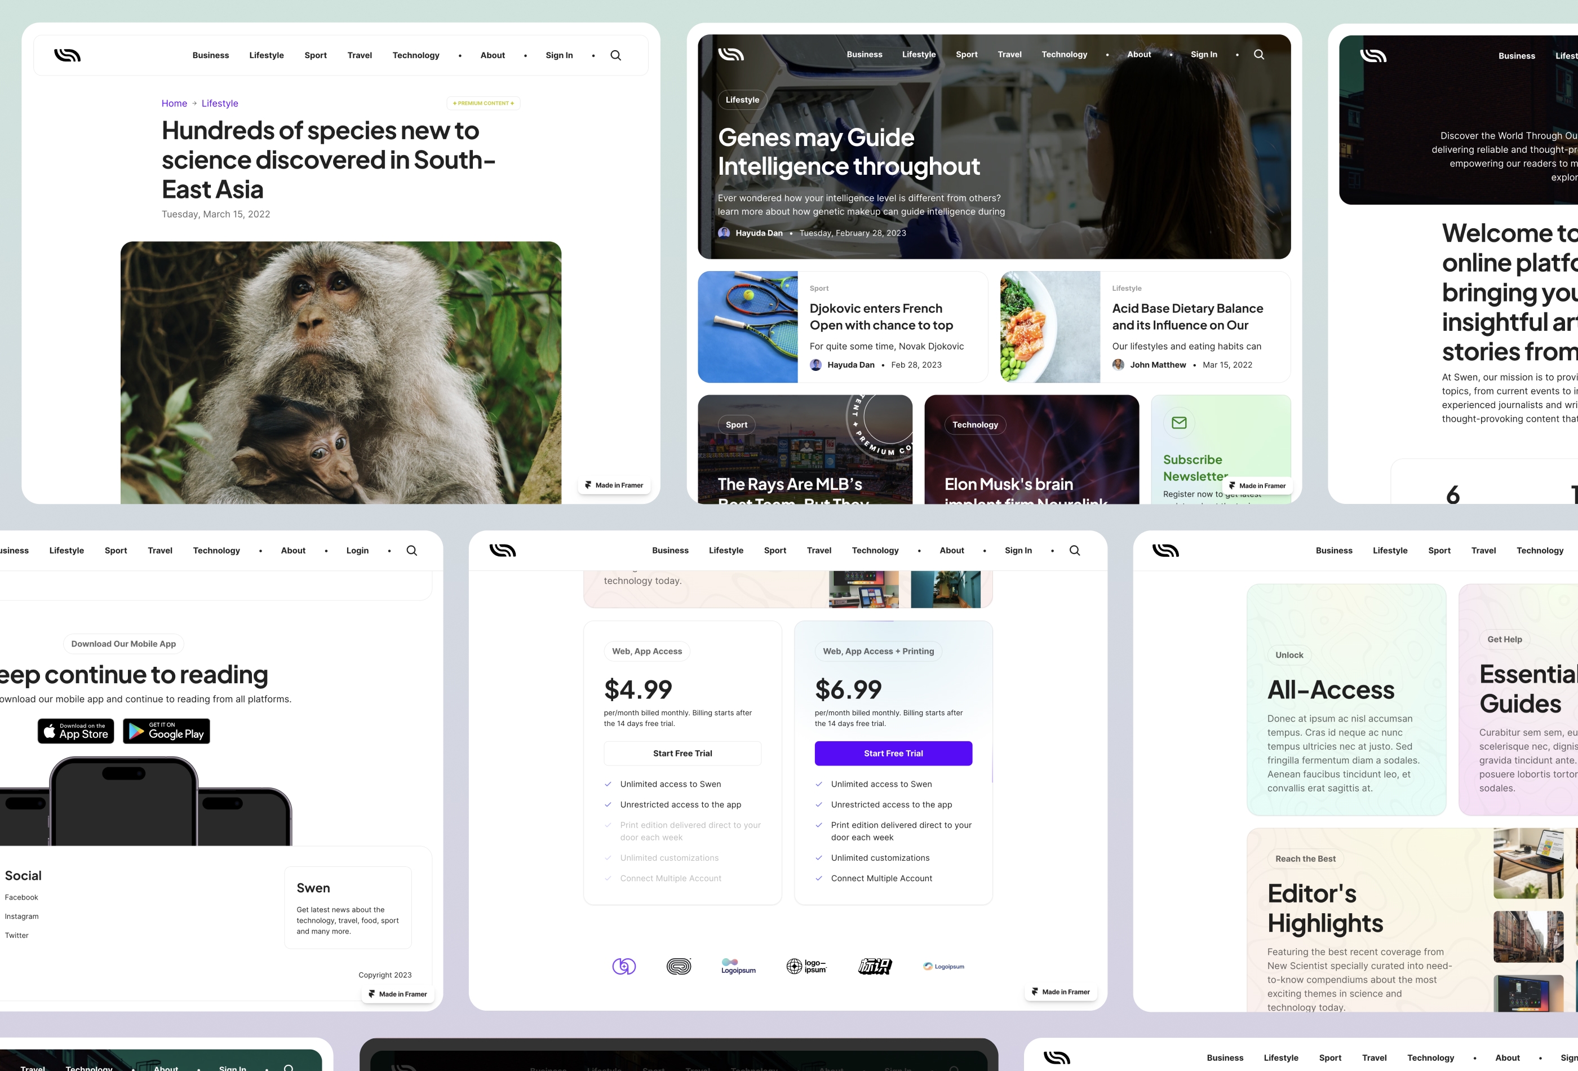The width and height of the screenshot is (1578, 1071).
Task: Select Sport in the top navigation bar
Action: point(316,55)
